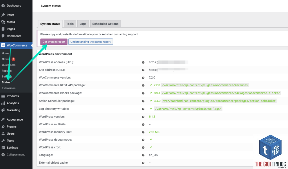Open Analytics in the admin menu

[x=13, y=103]
